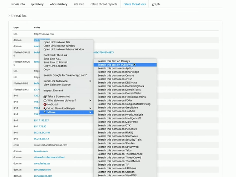Select the relate threat iocs tab
Screen dimensions: 236x177
point(134,4)
